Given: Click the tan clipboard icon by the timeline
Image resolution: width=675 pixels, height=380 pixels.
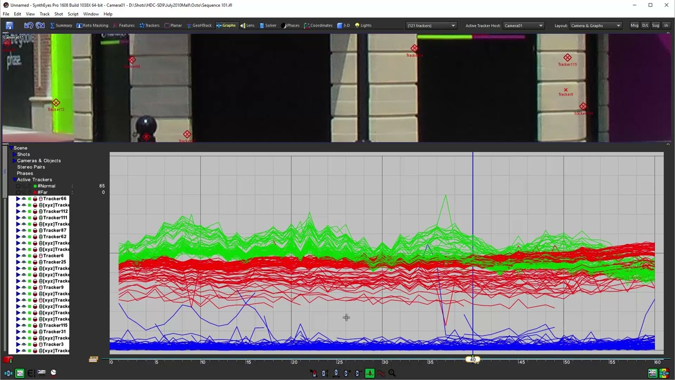Looking at the screenshot, I should click(x=93, y=359).
